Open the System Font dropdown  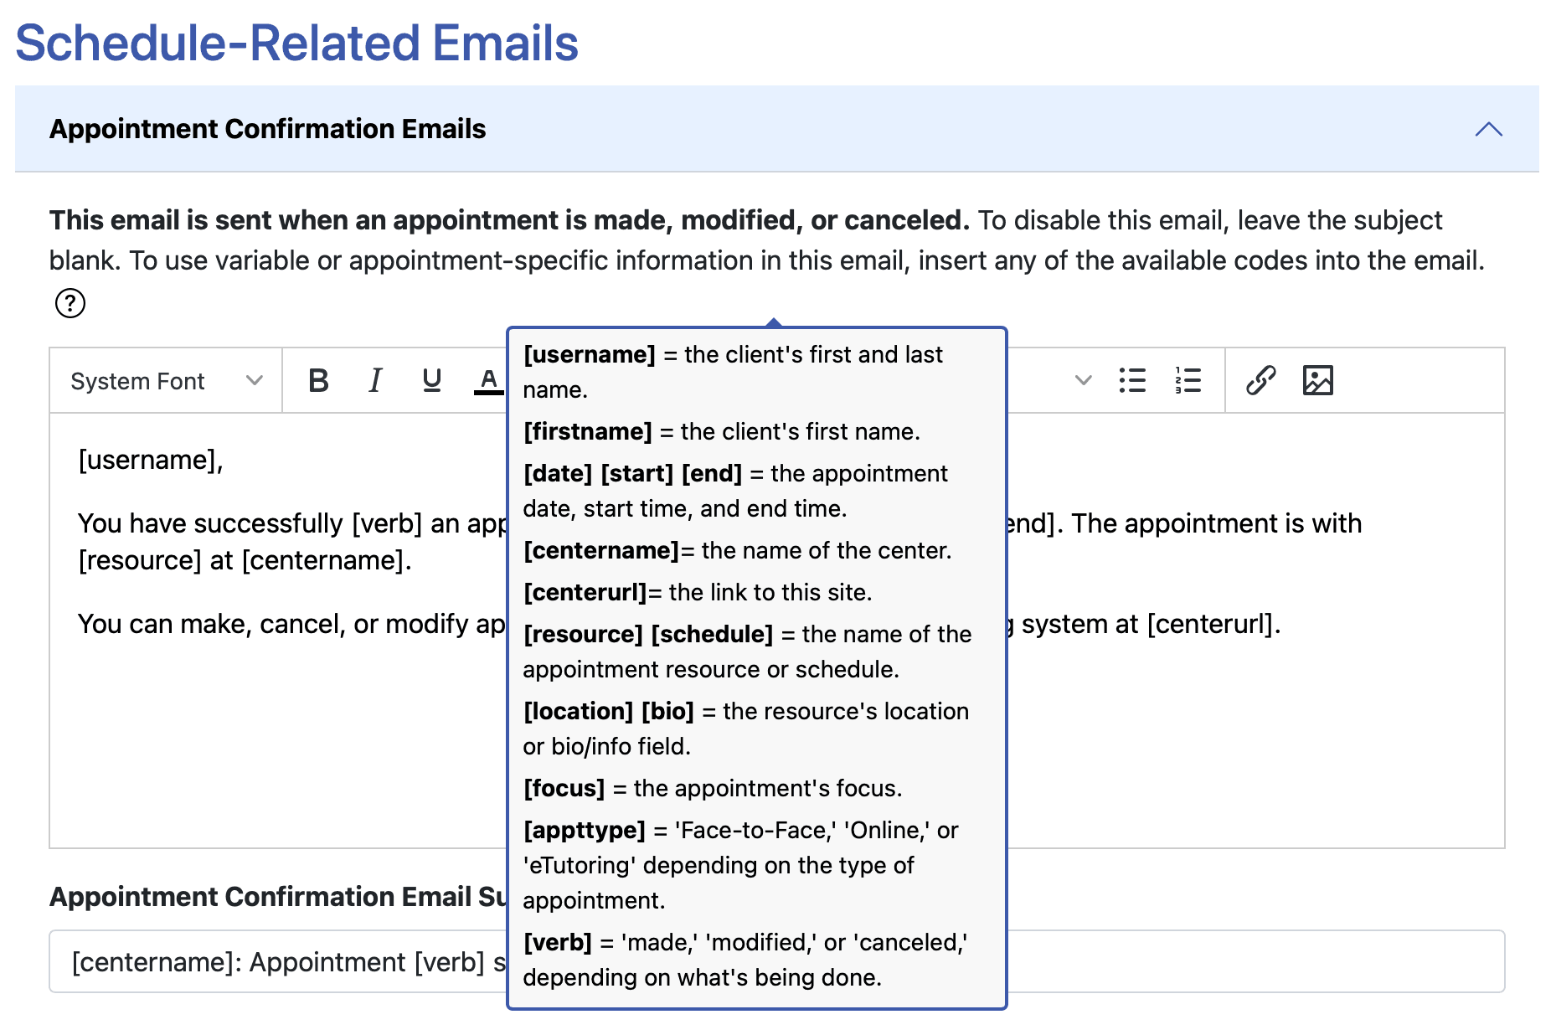coord(164,381)
